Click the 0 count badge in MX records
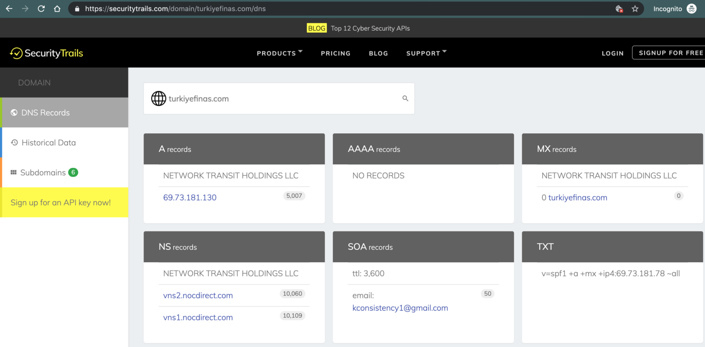705x347 pixels. [679, 196]
